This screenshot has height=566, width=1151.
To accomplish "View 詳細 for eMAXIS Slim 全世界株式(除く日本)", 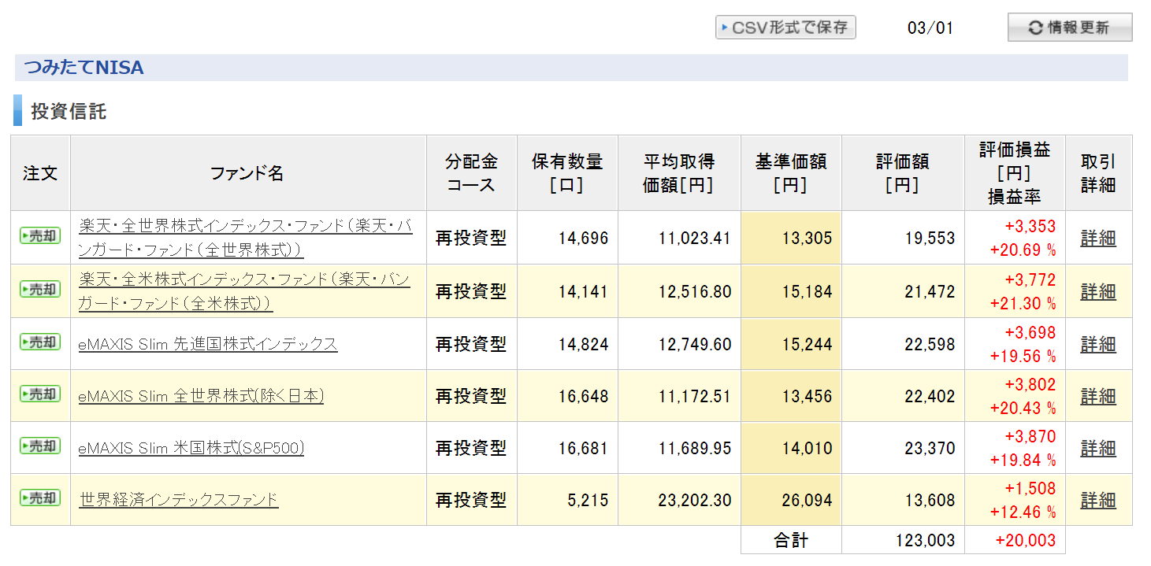I will 1098,396.
